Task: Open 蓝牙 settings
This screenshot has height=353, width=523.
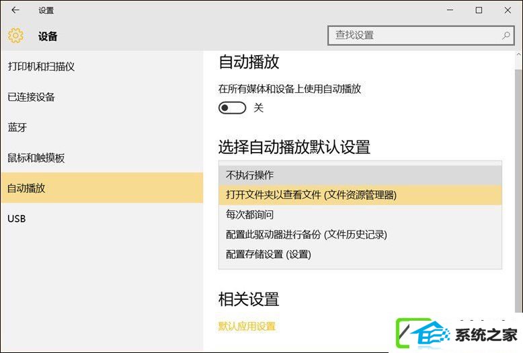Action: [x=102, y=127]
